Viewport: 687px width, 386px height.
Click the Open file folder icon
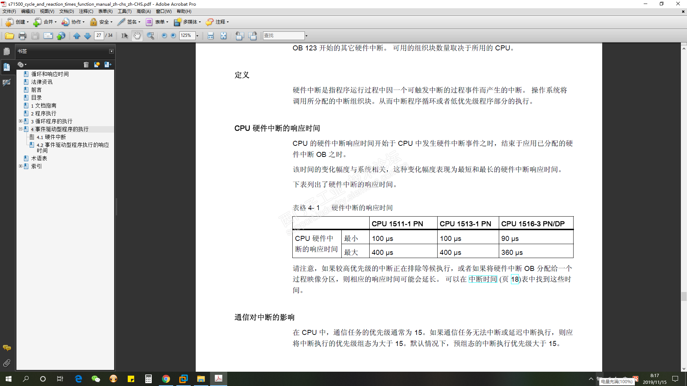click(9, 36)
